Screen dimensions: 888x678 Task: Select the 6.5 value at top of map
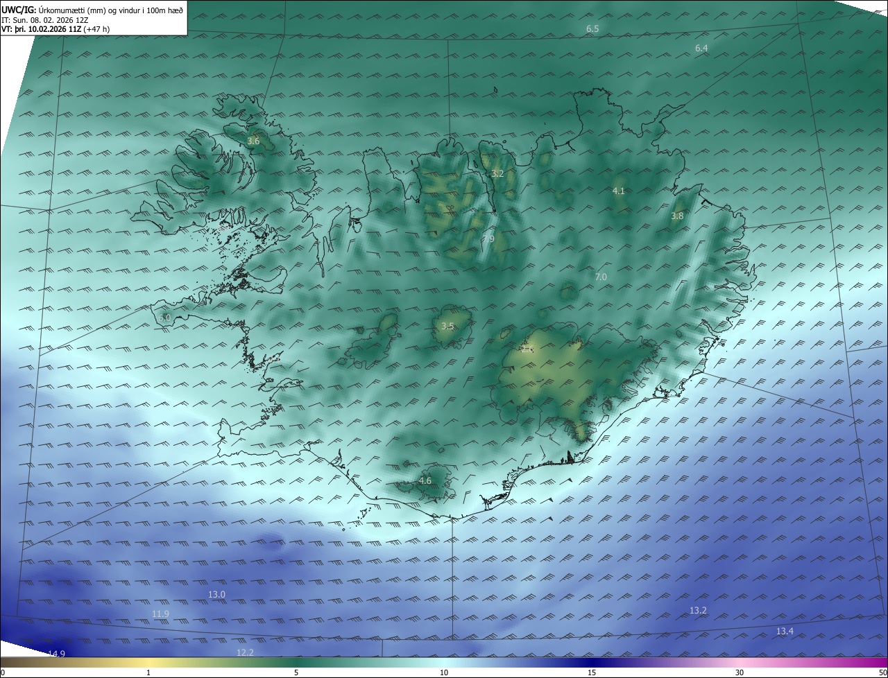592,29
